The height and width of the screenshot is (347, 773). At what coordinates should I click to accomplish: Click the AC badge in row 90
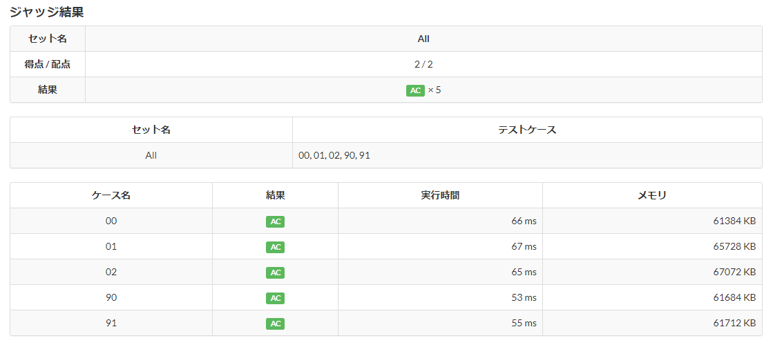coord(276,298)
